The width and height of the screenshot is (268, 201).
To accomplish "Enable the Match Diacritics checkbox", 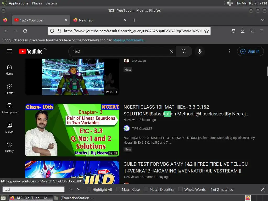I will 146,189.
